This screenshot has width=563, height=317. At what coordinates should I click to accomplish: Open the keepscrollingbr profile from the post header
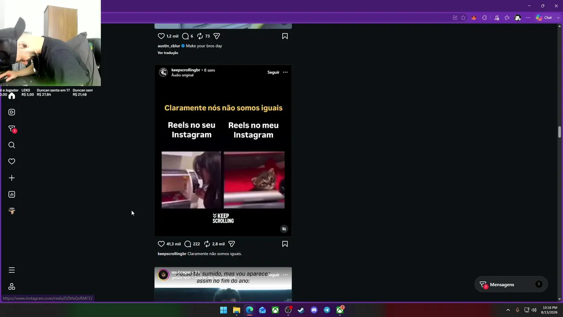click(186, 70)
